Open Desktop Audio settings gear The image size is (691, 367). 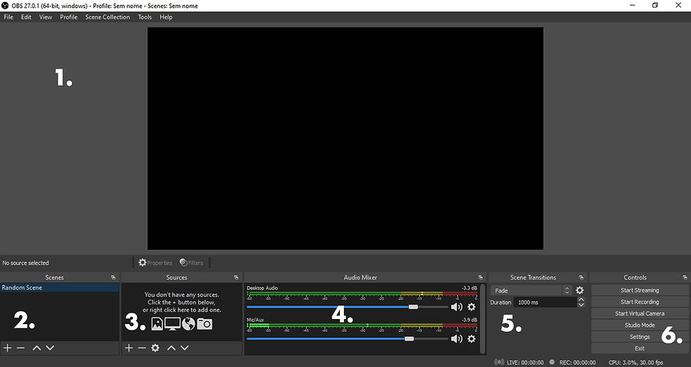point(472,306)
